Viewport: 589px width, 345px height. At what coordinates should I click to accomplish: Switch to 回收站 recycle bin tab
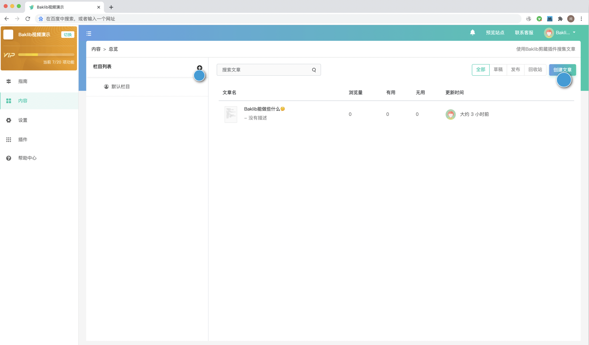(x=535, y=70)
